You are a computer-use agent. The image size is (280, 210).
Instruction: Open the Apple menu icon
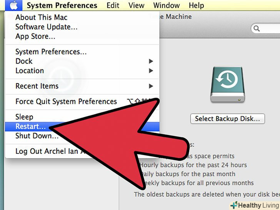click(14, 5)
